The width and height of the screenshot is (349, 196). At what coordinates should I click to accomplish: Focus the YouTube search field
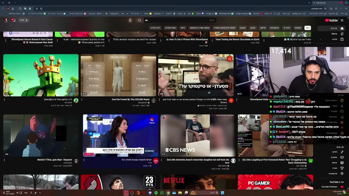click(x=180, y=20)
